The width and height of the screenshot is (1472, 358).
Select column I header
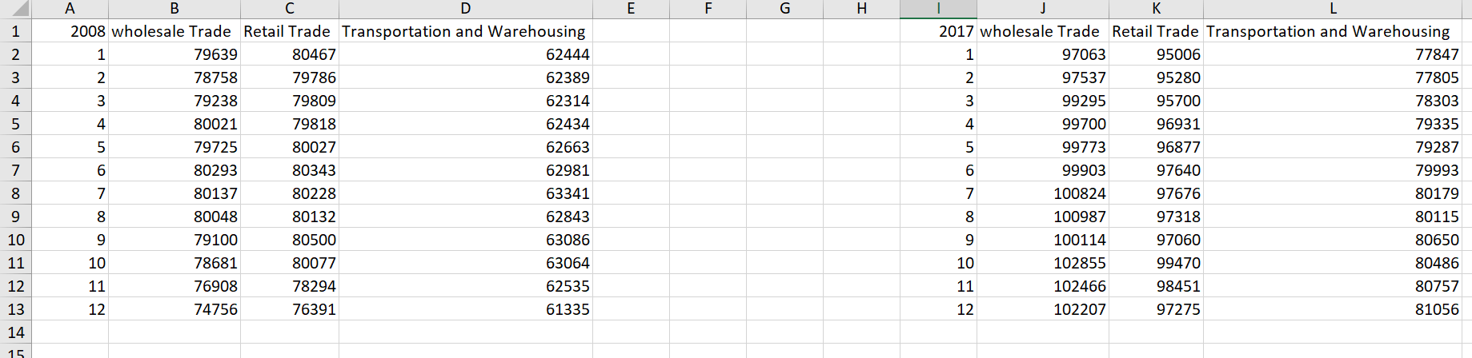pos(938,9)
